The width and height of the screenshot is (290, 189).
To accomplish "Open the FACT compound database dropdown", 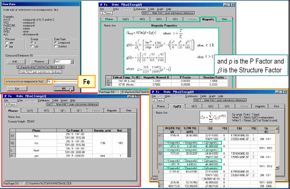I will [x=72, y=62].
